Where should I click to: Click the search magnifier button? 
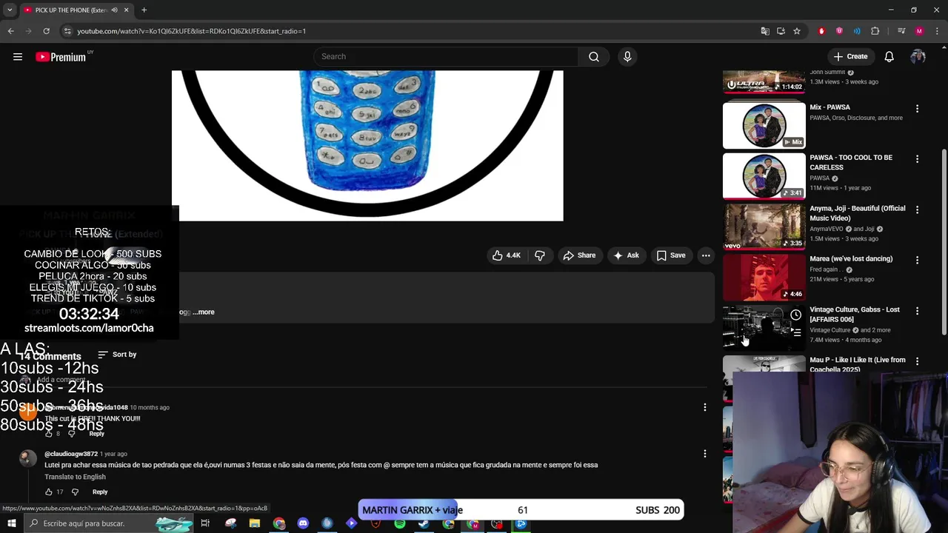click(594, 57)
